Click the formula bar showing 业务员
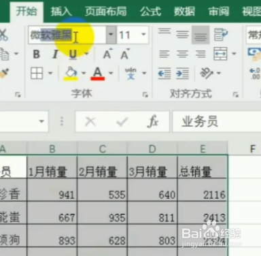The height and width of the screenshot is (256, 261). tap(217, 121)
